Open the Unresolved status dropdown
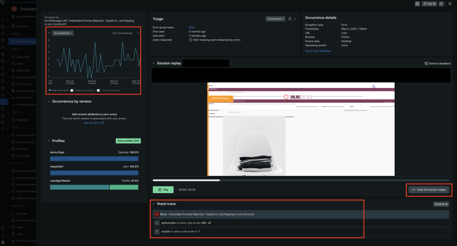 pos(275,19)
